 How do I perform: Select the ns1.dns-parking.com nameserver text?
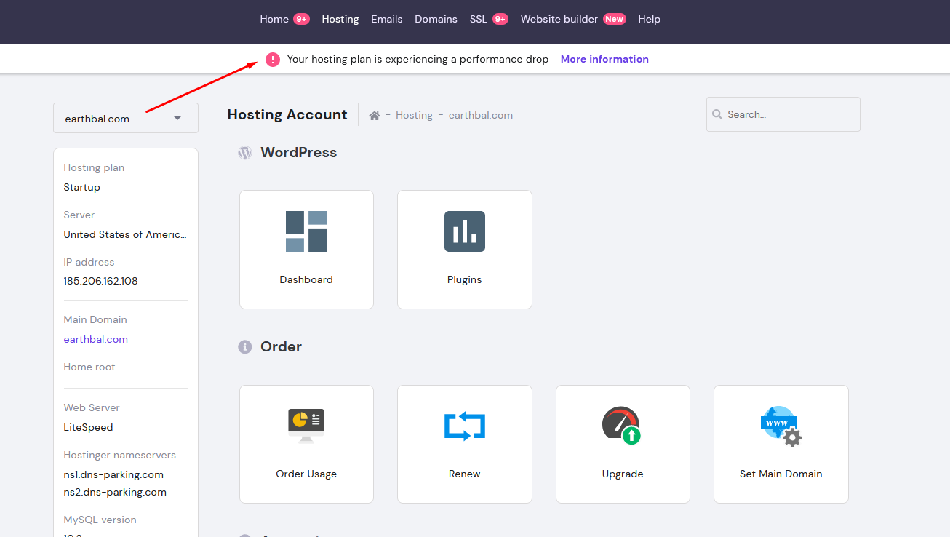point(113,474)
